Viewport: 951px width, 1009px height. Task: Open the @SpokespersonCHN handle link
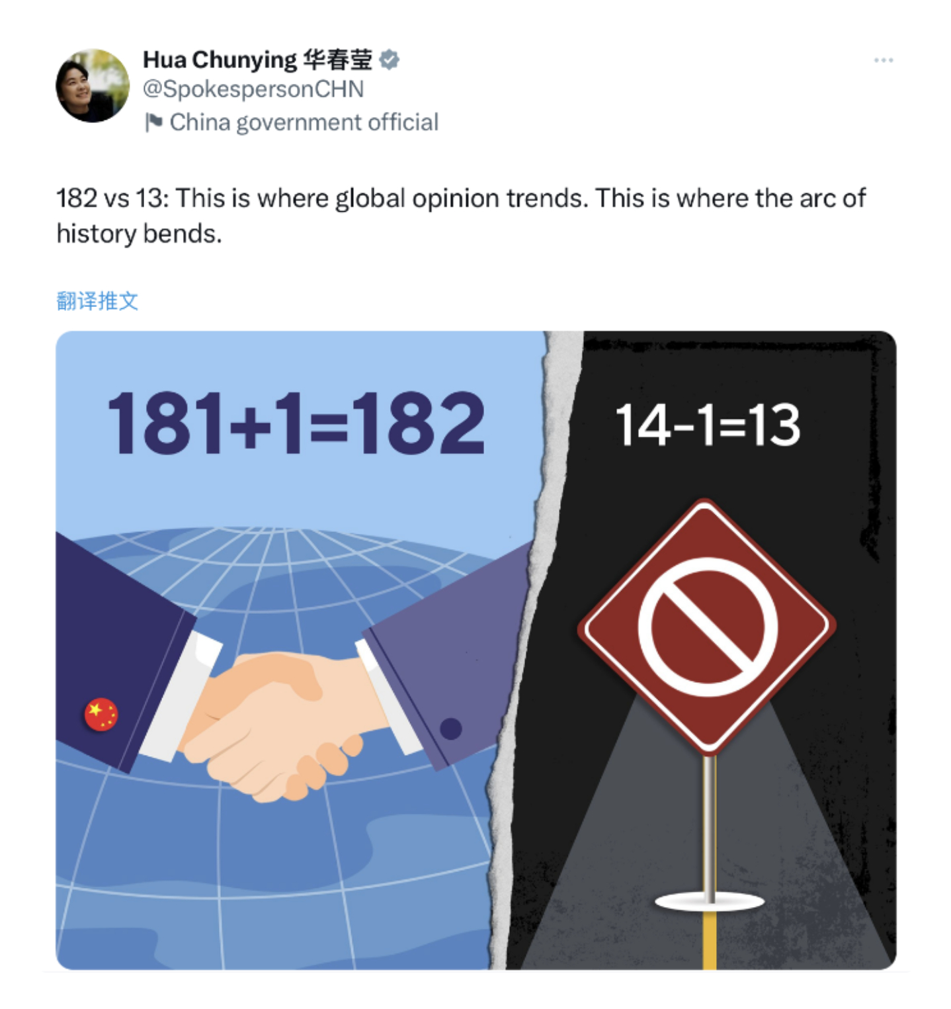[253, 89]
